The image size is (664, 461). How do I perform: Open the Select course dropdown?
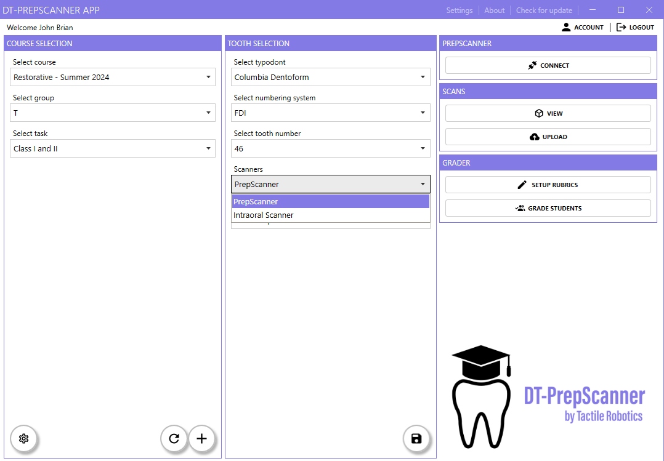tap(113, 77)
